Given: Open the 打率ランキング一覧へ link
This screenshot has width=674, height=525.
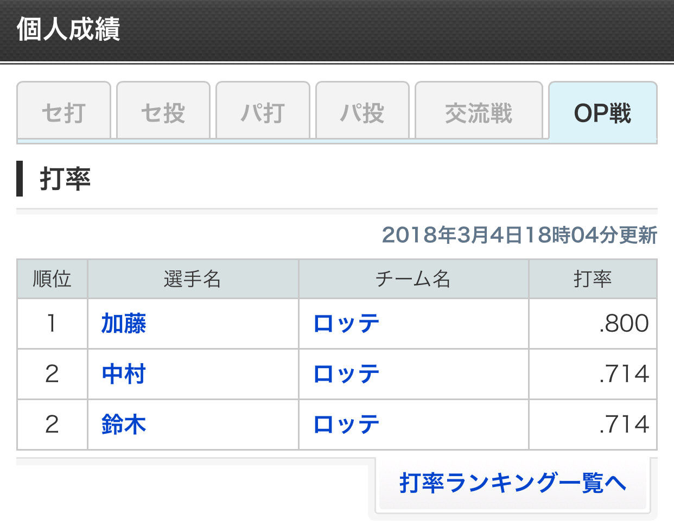Looking at the screenshot, I should 513,483.
